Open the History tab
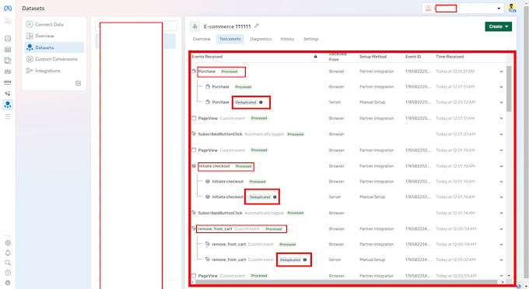The width and height of the screenshot is (529, 289). [x=287, y=39]
